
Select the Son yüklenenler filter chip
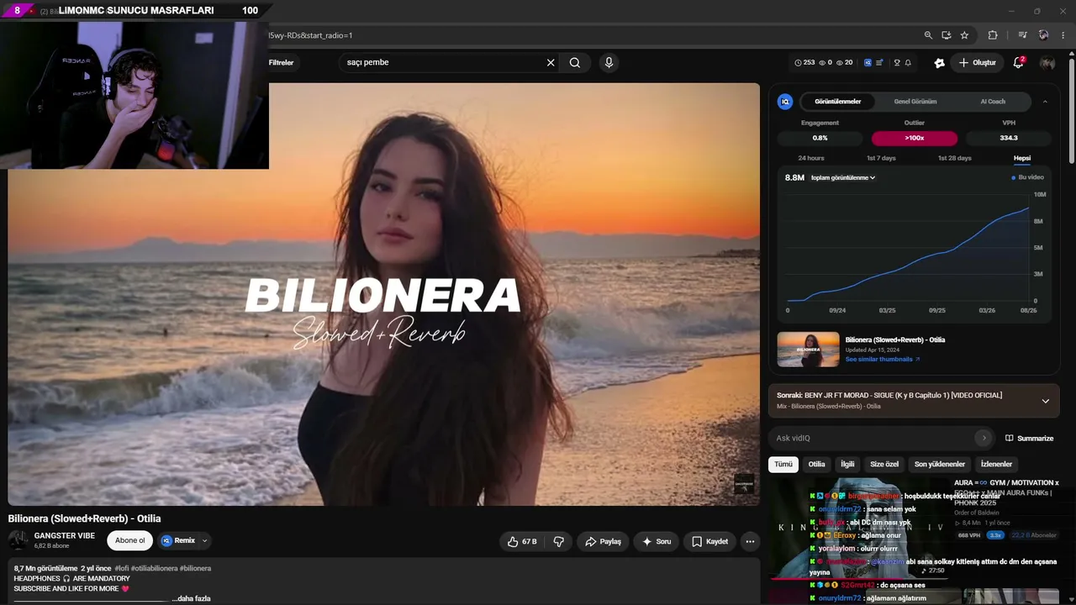[940, 464]
